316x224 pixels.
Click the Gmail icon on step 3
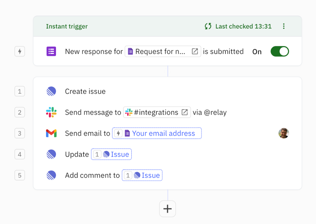tap(51, 133)
